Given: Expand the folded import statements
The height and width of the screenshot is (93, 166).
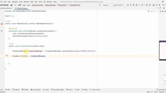Looking at the screenshot, I should click(13, 16).
